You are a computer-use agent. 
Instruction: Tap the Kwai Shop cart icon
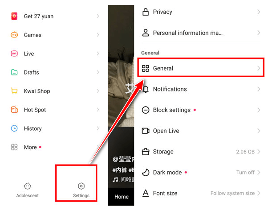point(14,91)
